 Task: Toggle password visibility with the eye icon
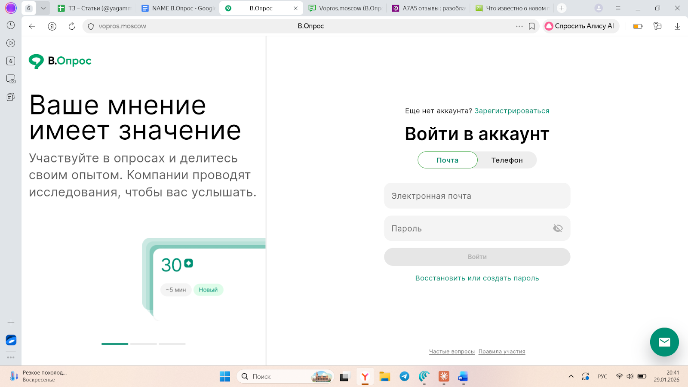pyautogui.click(x=558, y=228)
